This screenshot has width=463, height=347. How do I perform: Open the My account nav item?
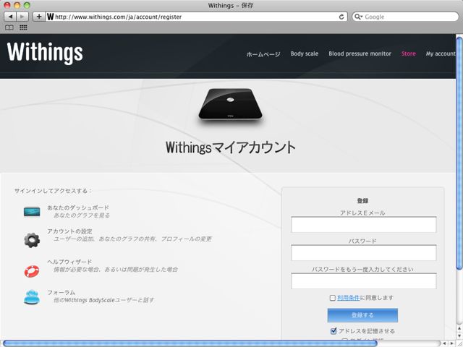coord(441,53)
